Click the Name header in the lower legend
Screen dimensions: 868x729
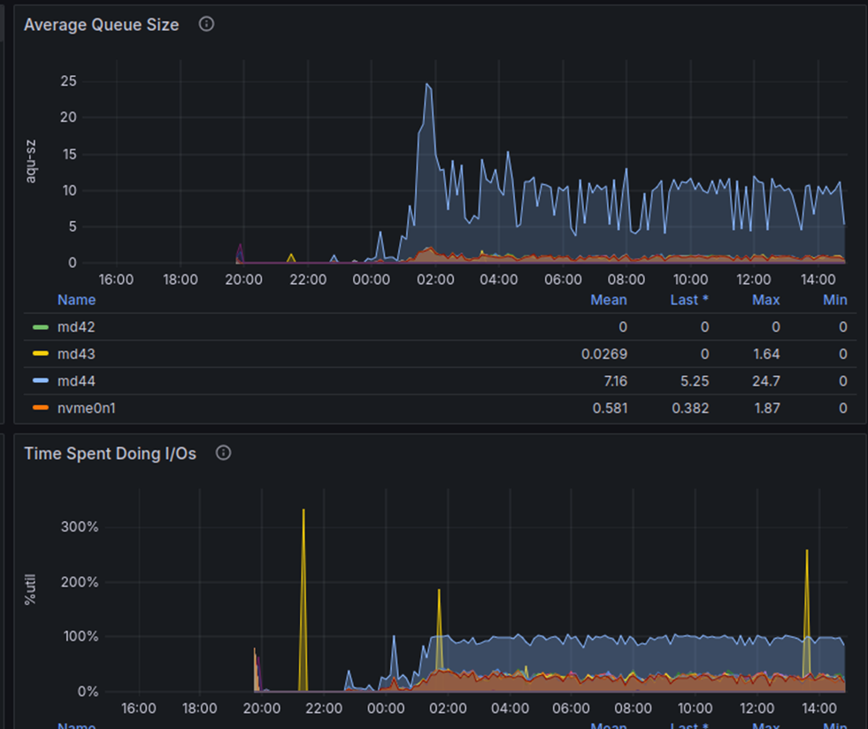(x=76, y=725)
